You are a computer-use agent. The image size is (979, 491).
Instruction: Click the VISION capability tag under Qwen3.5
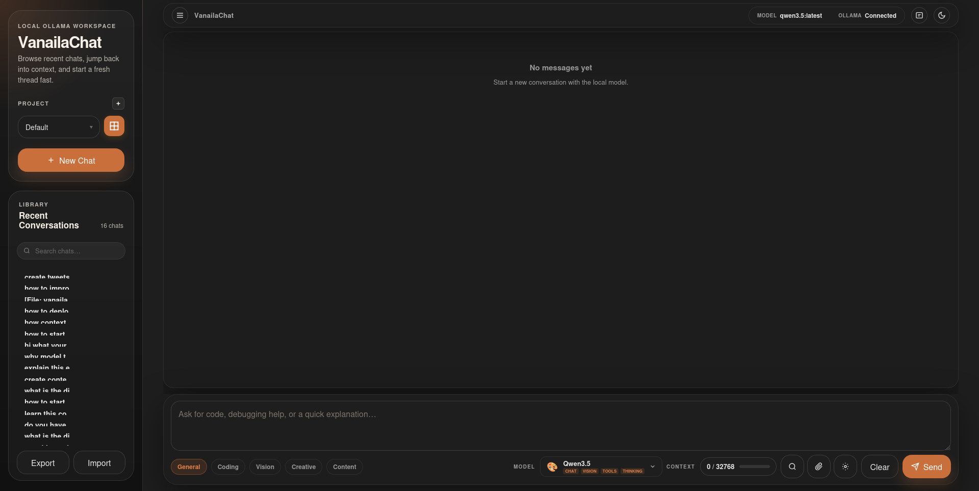589,471
